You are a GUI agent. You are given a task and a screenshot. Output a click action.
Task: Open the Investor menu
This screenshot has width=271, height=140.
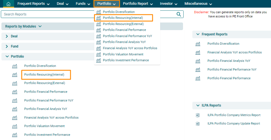tap(169, 4)
